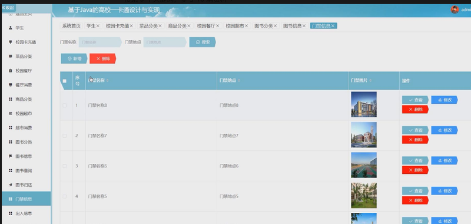Check the row checkbox for 门禁名称6
Viewport: 471px width, 224px height.
click(x=65, y=166)
